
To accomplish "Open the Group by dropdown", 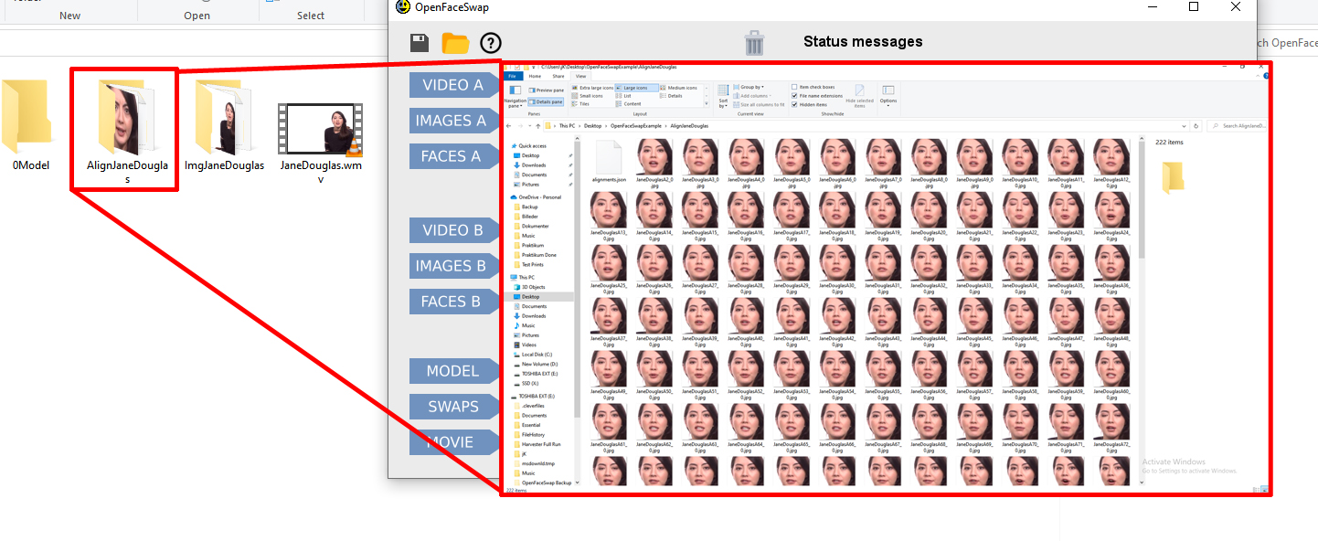I will point(749,87).
